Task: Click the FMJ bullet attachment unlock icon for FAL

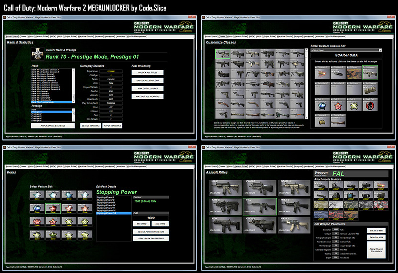Action: [x=381, y=186]
